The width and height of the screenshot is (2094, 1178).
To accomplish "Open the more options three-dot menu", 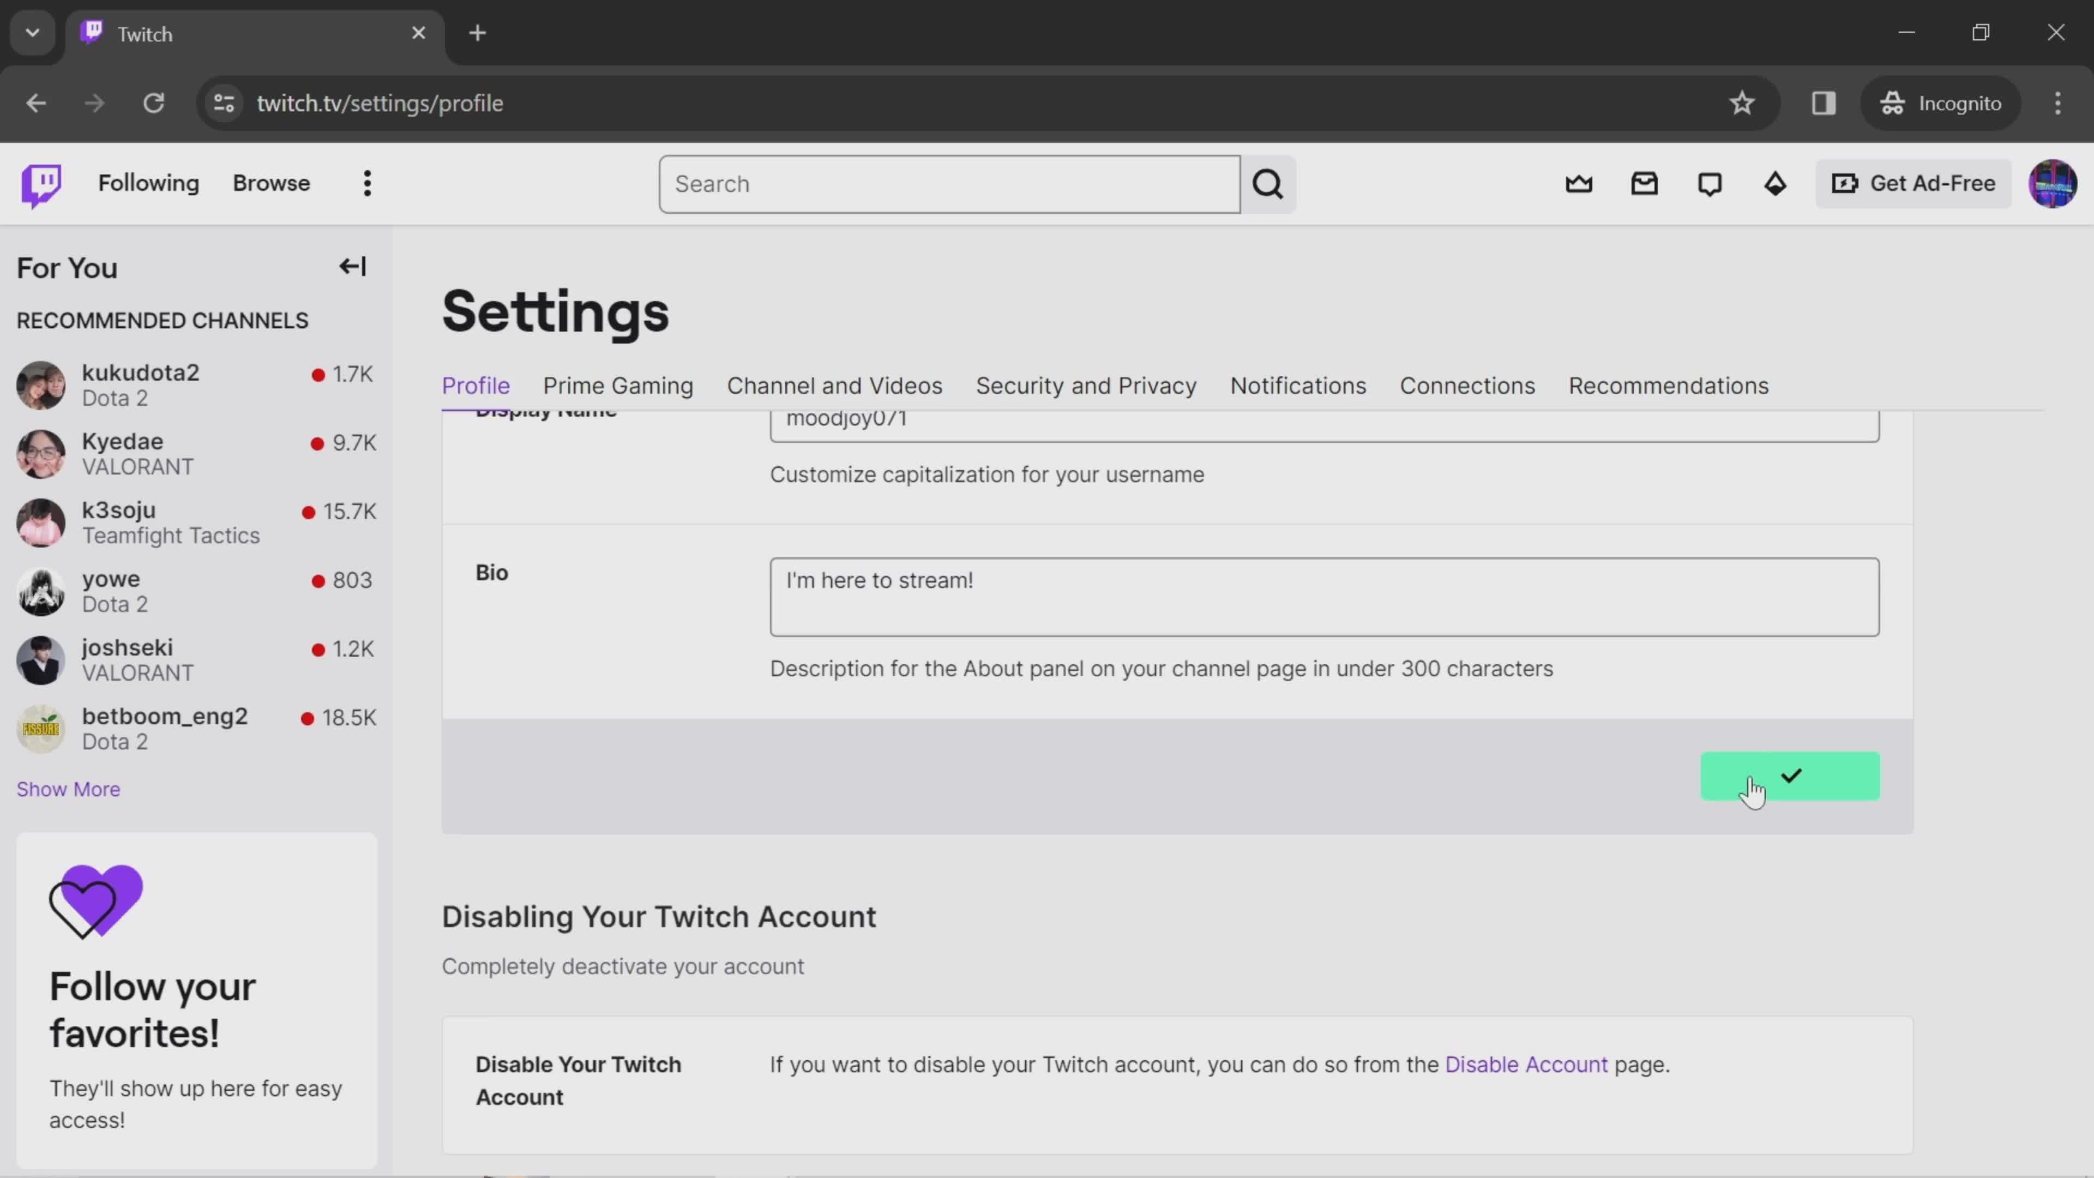I will [368, 184].
